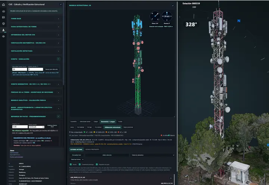Toggle the Orientación/anclajes checkbox
Screen dimensions: 269x185
80,164
